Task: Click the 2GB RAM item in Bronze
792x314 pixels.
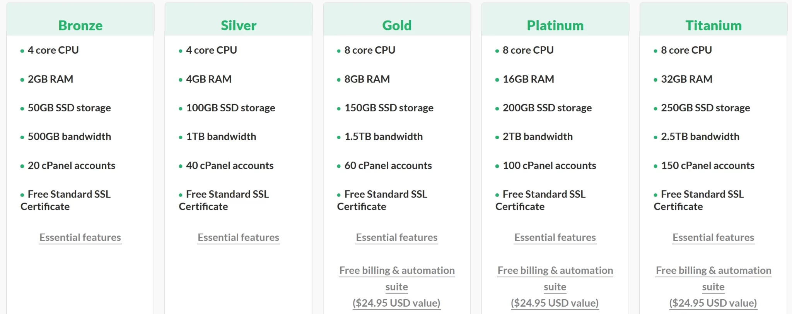Action: (x=50, y=79)
